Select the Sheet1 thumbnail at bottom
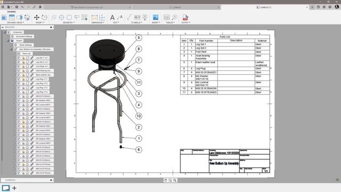Screen dimensions: 341x192 6,188
